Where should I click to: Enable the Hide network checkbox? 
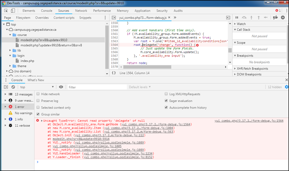[38, 94]
